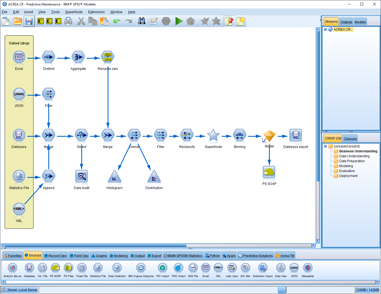This screenshot has width=381, height=294.
Task: Click the Server: Local Server status button
Action: [20, 290]
